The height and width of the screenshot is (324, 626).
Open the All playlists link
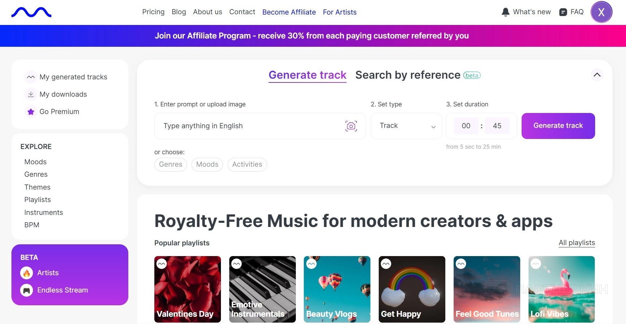pyautogui.click(x=576, y=243)
